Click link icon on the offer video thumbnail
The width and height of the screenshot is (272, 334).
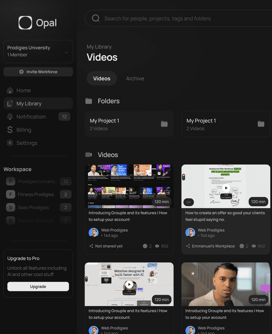189,202
